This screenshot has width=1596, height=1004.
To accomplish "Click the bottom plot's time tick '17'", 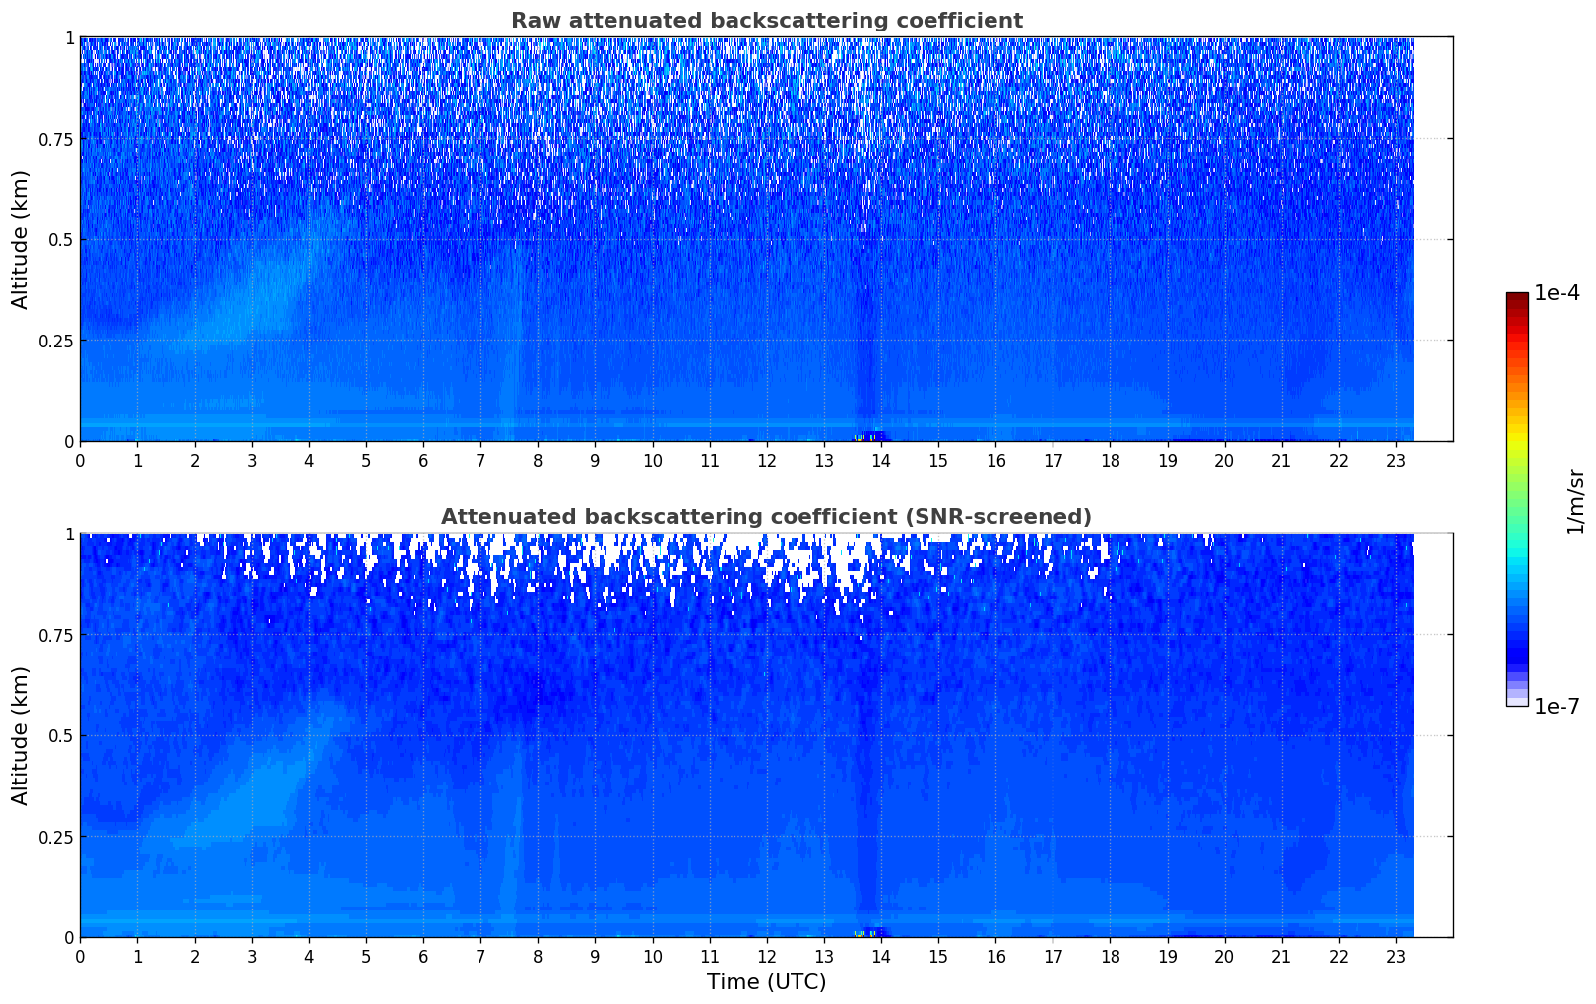I will (1053, 956).
